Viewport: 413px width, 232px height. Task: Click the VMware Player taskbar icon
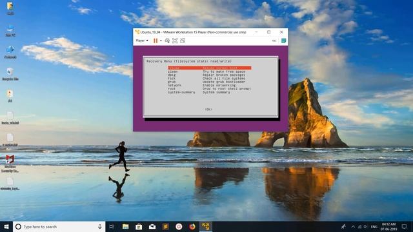206,226
